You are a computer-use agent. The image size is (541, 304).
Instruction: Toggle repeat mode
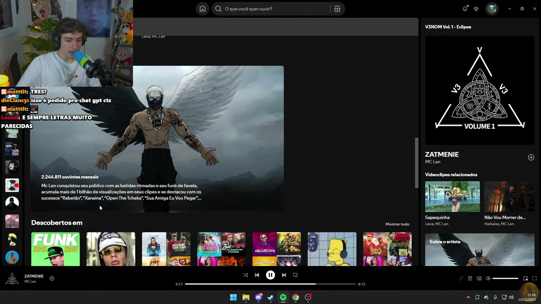295,275
